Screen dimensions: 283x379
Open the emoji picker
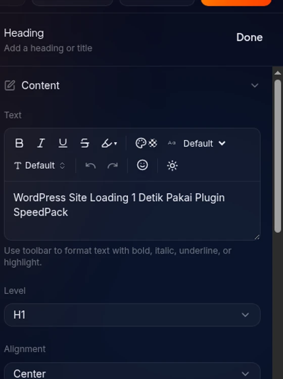pyautogui.click(x=143, y=165)
